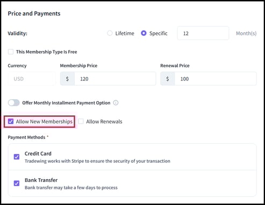Image resolution: width=265 pixels, height=205 pixels.
Task: Enable the Allow Renewals checkbox
Action: point(81,121)
